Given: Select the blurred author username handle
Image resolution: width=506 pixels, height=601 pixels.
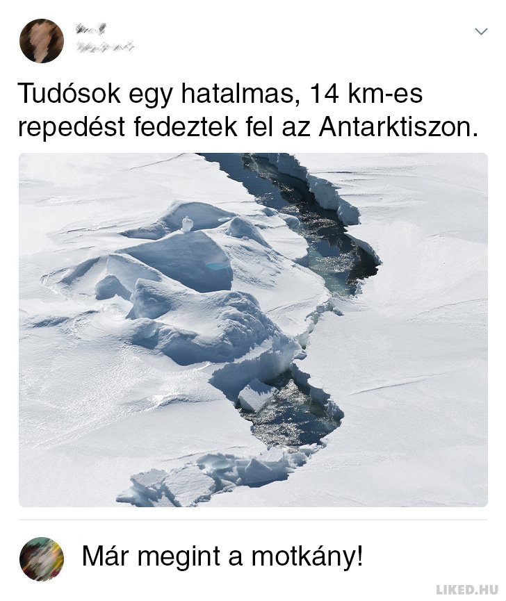Looking at the screenshot, I should (105, 47).
